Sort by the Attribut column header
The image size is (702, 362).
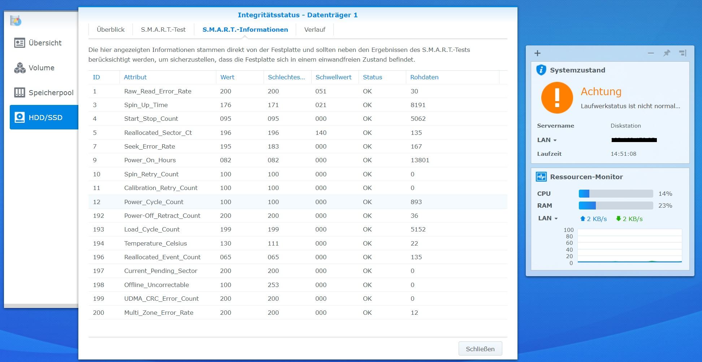(x=168, y=77)
